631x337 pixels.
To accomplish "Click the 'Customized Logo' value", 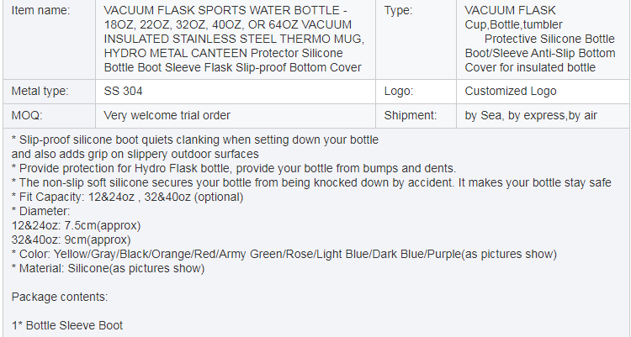I will pos(511,92).
